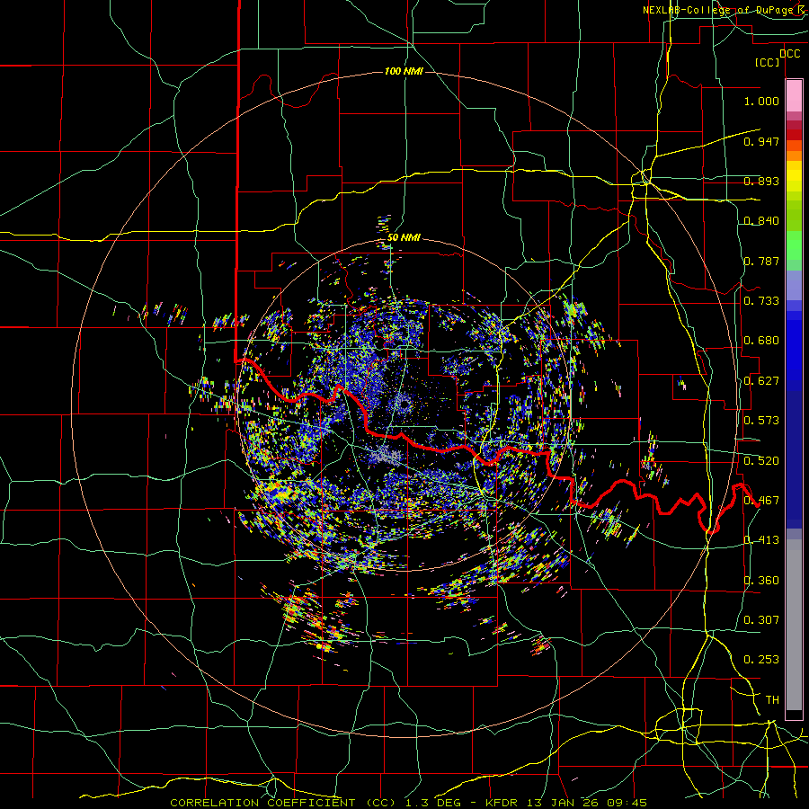Click the 0.307 scale value
809x809 pixels.
point(761,619)
